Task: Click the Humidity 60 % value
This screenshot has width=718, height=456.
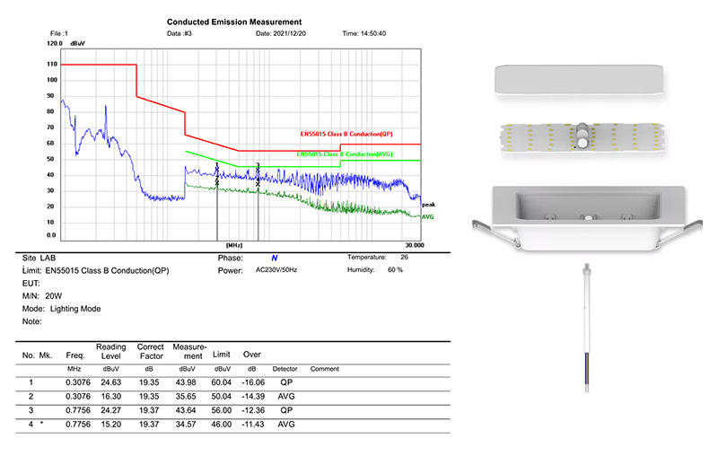Action: [x=392, y=269]
